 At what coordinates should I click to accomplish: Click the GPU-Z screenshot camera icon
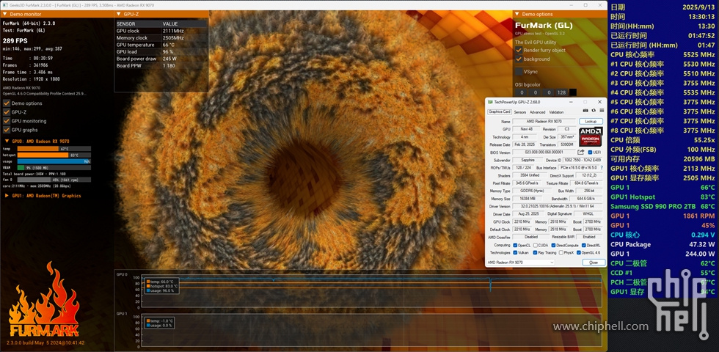coord(585,111)
